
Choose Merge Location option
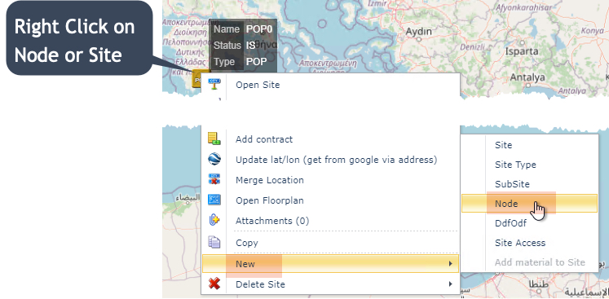coord(330,180)
